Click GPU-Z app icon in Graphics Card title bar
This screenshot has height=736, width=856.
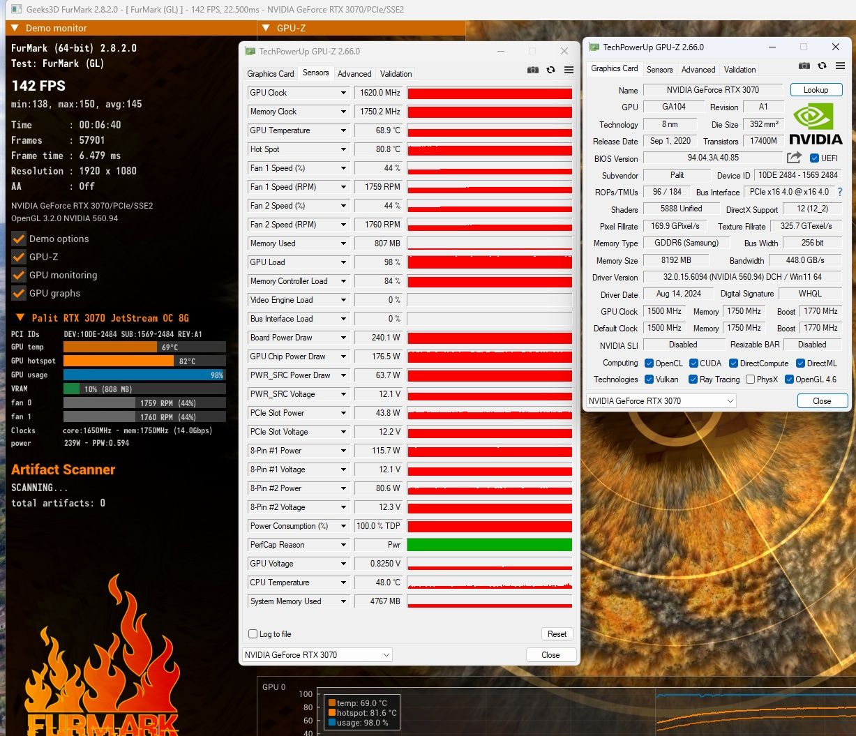click(594, 47)
